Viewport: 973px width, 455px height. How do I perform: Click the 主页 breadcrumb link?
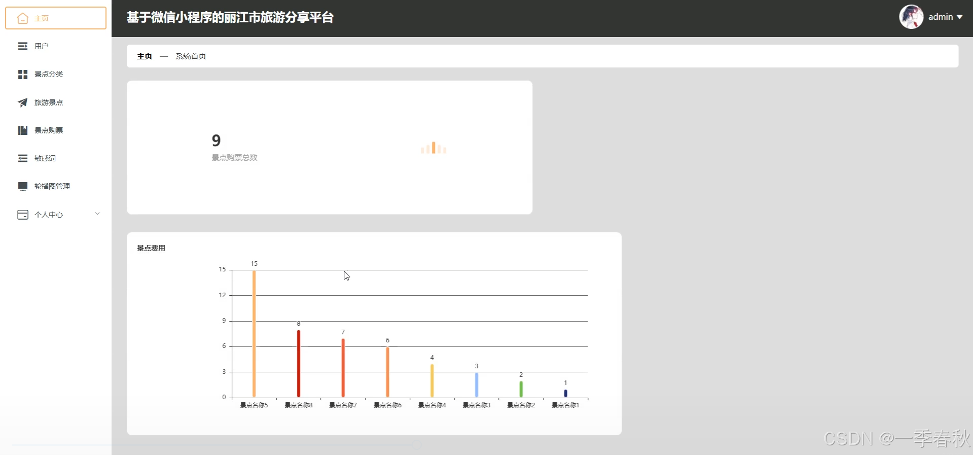pos(145,56)
